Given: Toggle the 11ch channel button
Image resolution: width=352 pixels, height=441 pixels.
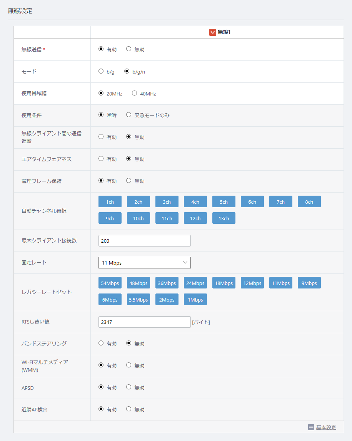Looking at the screenshot, I should [x=167, y=218].
